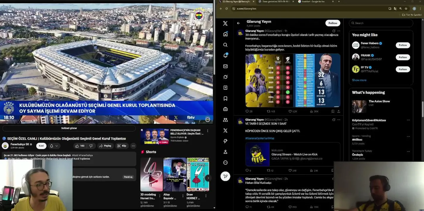
Task: Click the Klip button on YouTube
Action: point(122,146)
